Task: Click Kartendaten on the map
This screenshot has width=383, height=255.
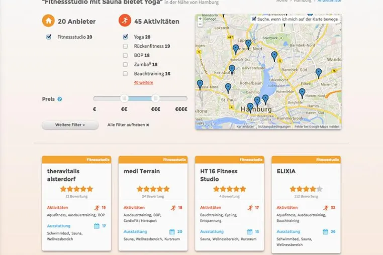Action: (245, 127)
